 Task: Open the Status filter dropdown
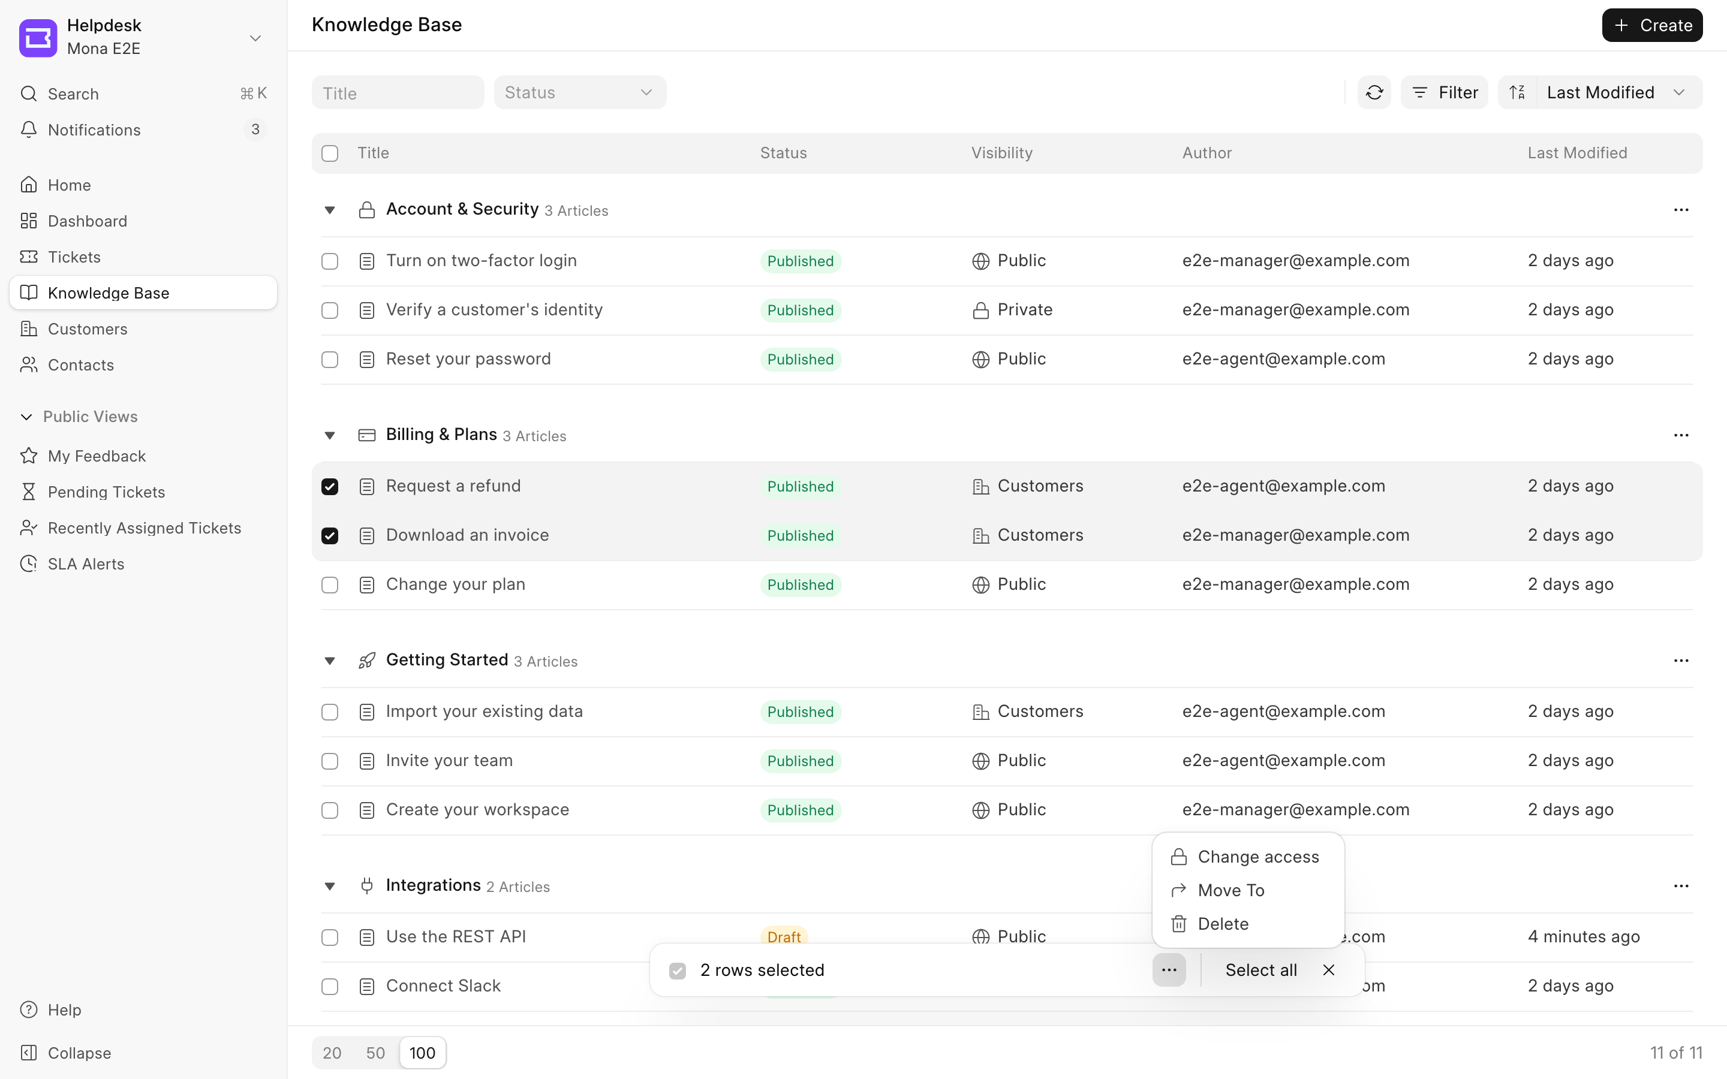(580, 93)
